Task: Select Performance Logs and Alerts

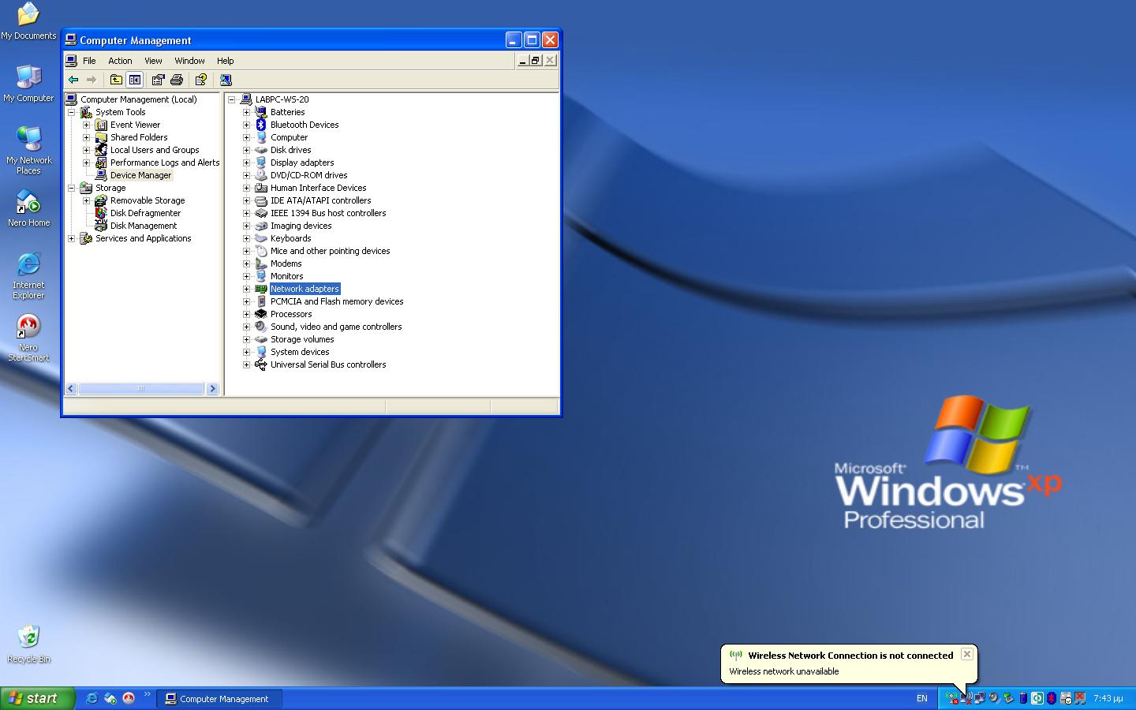Action: tap(165, 163)
